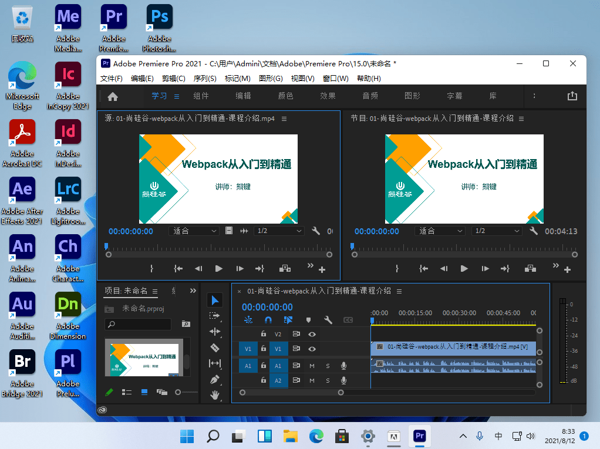
Task: Open the 序列(S) menu
Action: tap(204, 79)
